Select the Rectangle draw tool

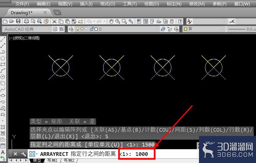tap(3, 64)
